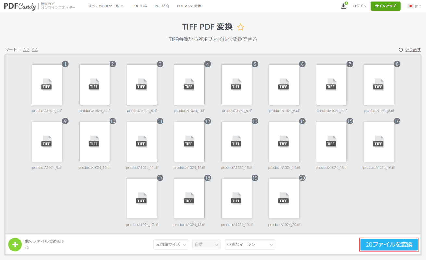Select the productA1024_16.tif thumbnail
The width and height of the screenshot is (426, 260).
tap(379, 142)
